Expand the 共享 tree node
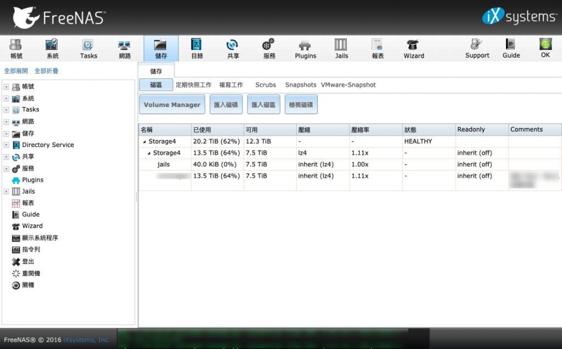This screenshot has width=562, height=349. pos(6,157)
